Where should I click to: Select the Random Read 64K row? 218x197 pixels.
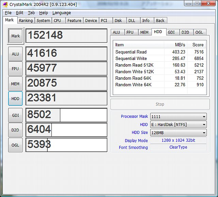159,78
